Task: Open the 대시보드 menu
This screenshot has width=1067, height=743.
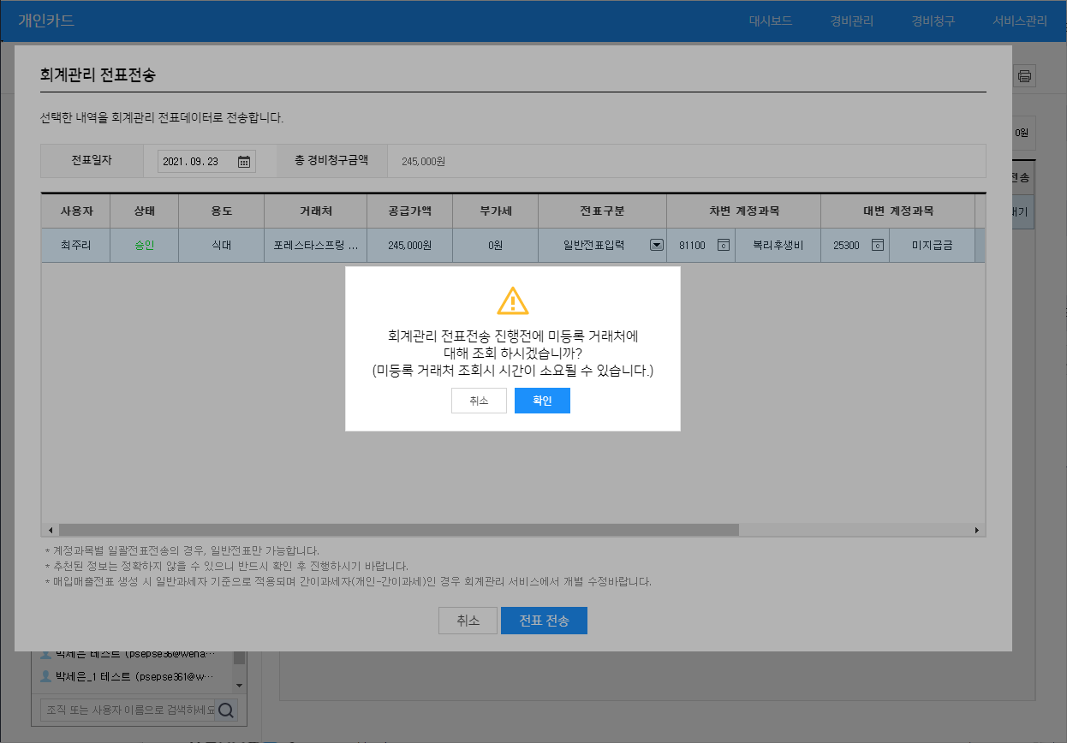Action: (770, 21)
